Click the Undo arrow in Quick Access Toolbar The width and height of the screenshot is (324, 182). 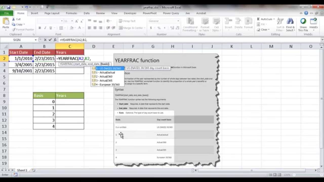(26, 7)
